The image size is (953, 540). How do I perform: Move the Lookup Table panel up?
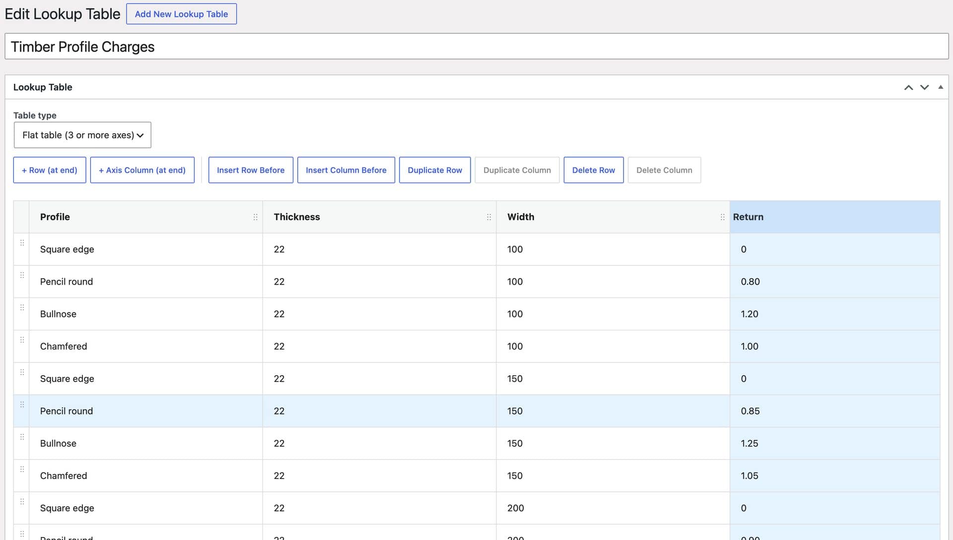tap(908, 87)
